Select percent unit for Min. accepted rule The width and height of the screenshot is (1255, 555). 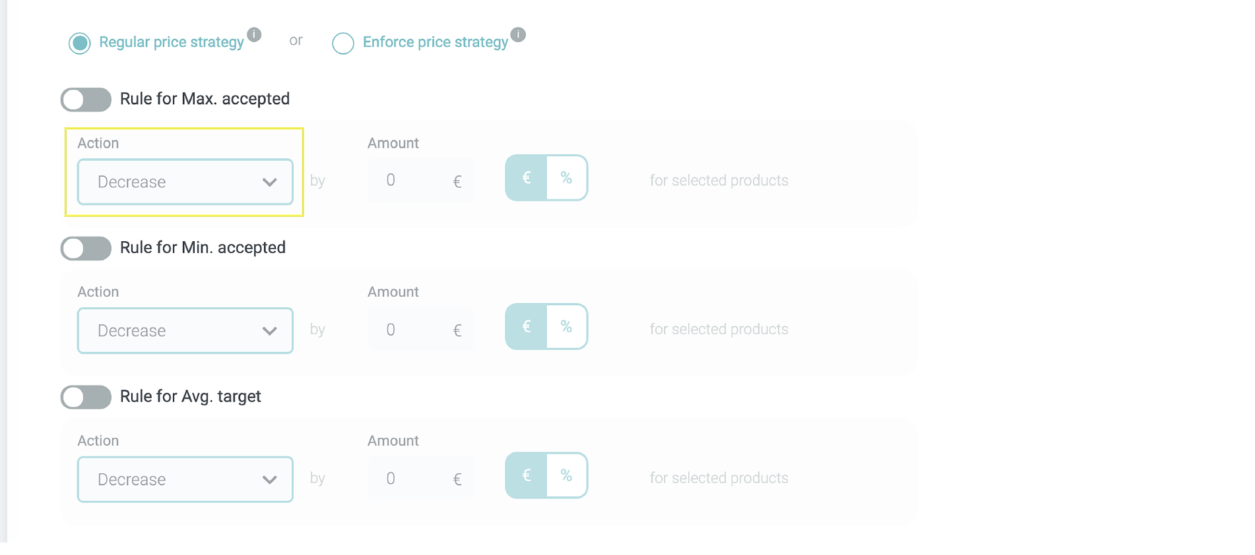pyautogui.click(x=566, y=327)
